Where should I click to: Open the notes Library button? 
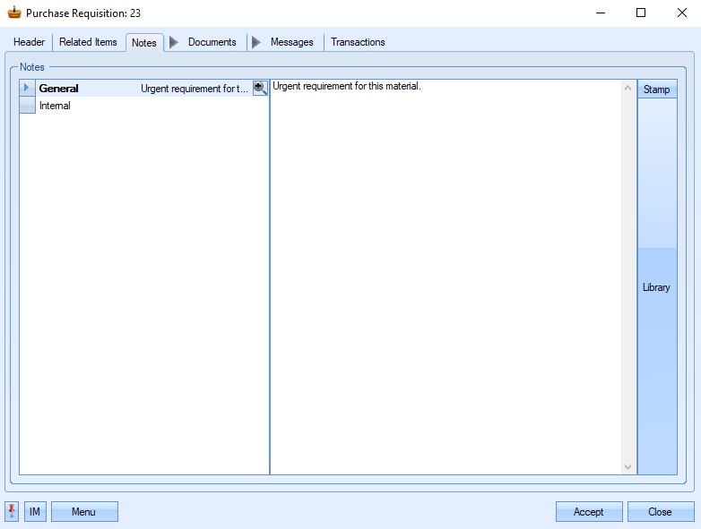(x=657, y=287)
